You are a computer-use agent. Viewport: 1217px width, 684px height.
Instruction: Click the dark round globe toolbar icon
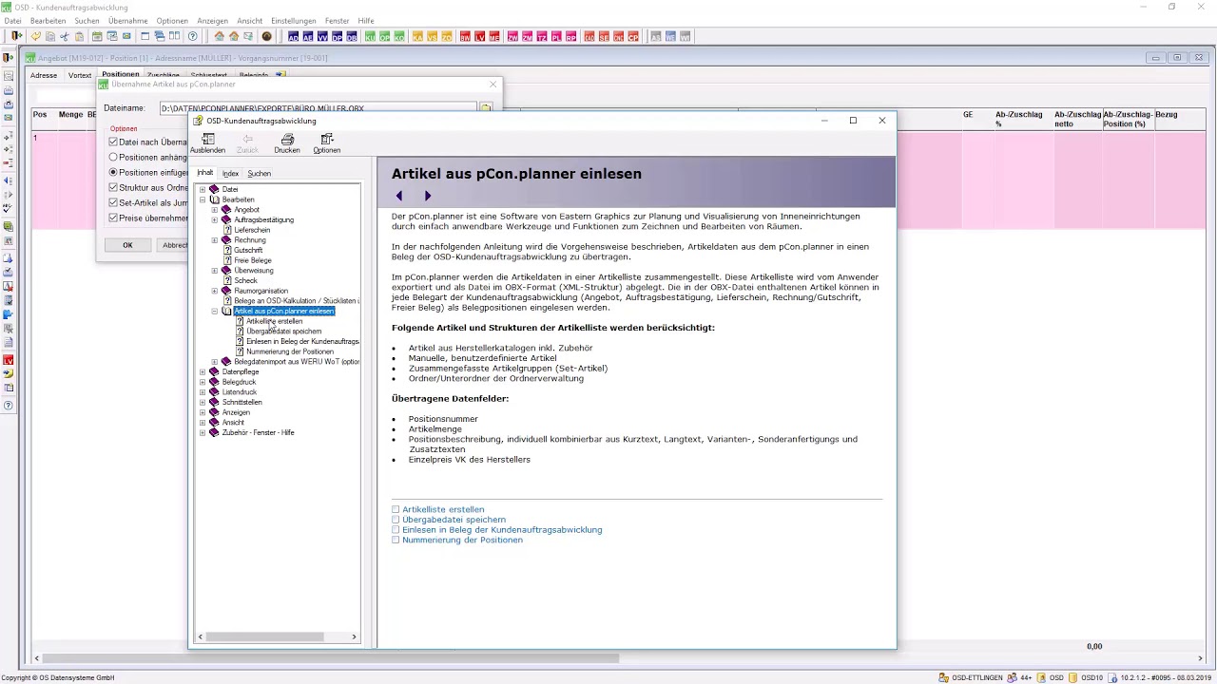tap(266, 36)
